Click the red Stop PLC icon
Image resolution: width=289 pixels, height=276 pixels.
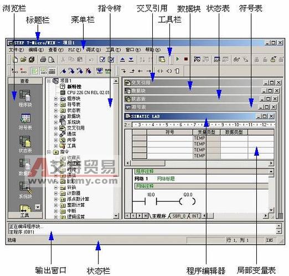point(186,59)
